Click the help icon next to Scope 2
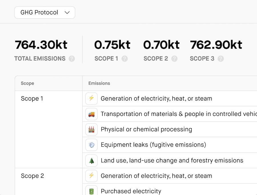This screenshot has width=257, height=195. point(174,59)
